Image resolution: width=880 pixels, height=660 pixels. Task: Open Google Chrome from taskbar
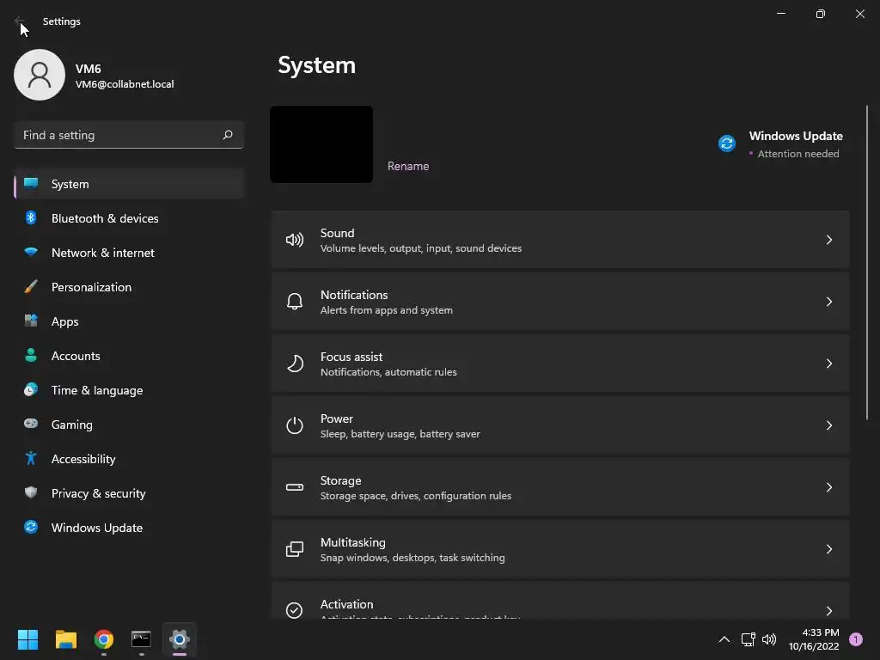(104, 639)
